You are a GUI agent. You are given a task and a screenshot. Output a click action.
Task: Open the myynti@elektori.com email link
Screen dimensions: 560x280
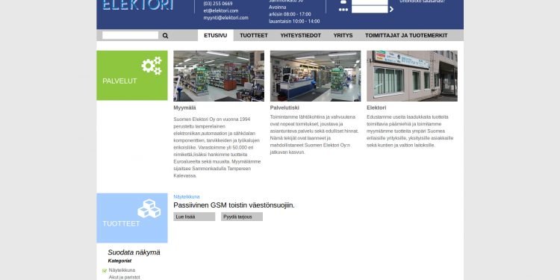225,18
